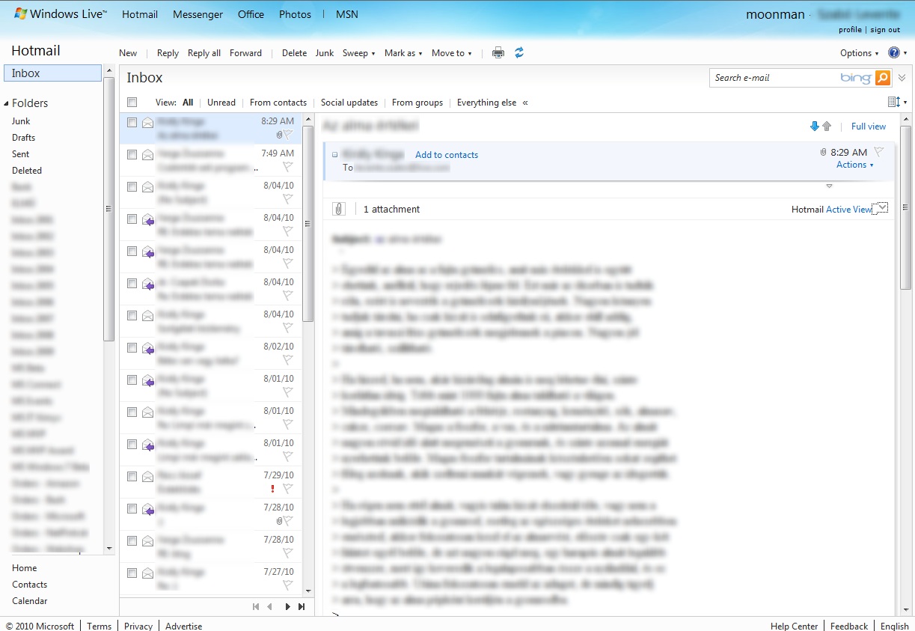The height and width of the screenshot is (631, 915).
Task: Collapse the Folders section triangle
Action: click(x=6, y=103)
